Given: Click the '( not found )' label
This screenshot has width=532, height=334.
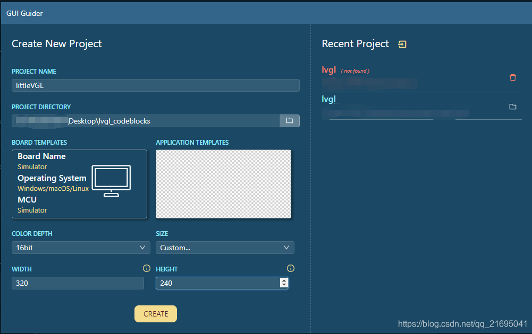Looking at the screenshot, I should point(355,71).
